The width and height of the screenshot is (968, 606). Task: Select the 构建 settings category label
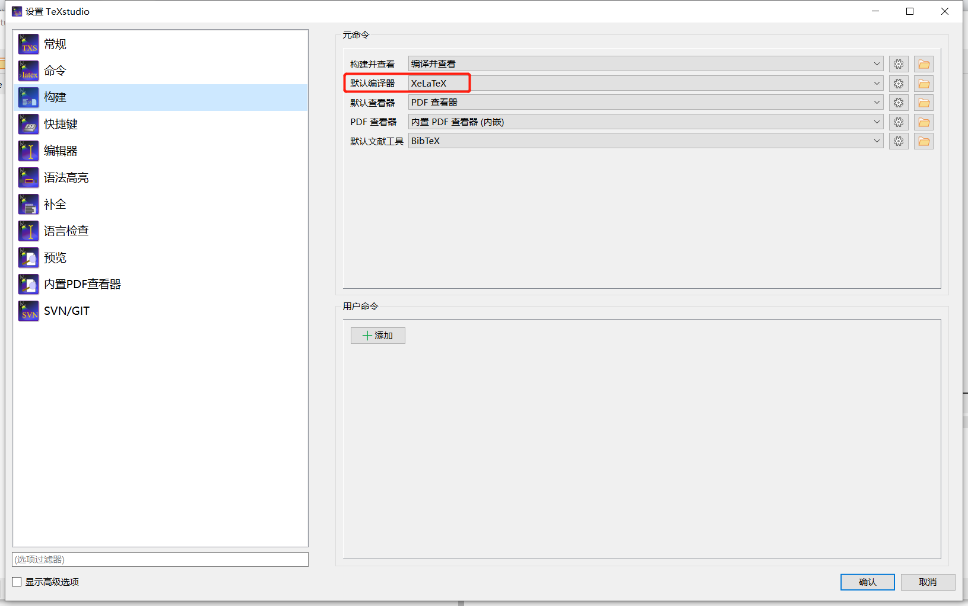coord(55,97)
